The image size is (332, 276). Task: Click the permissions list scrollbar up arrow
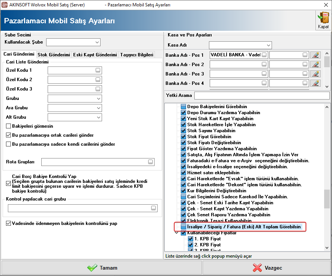click(327, 107)
